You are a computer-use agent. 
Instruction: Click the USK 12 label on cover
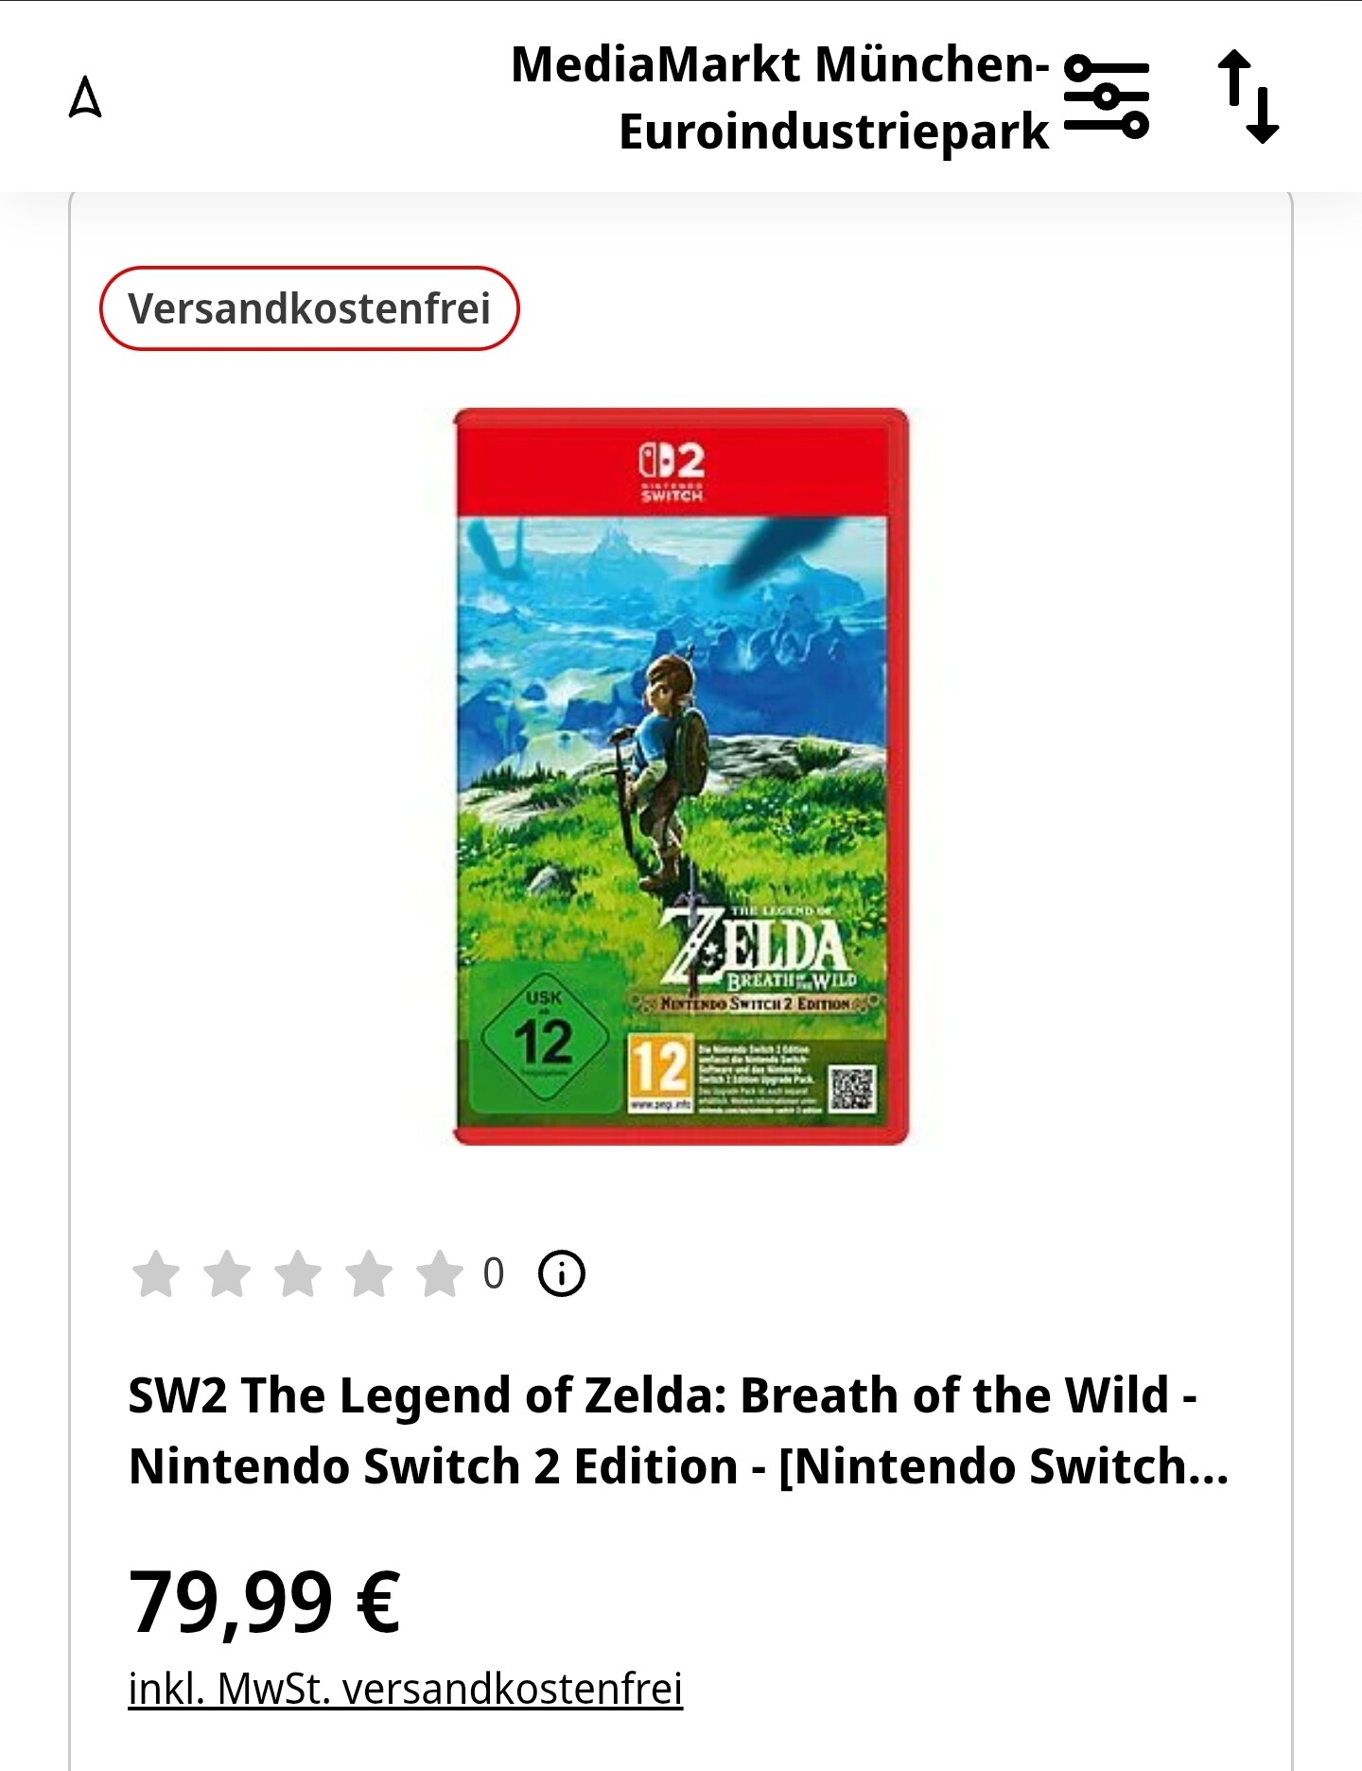coord(544,1035)
